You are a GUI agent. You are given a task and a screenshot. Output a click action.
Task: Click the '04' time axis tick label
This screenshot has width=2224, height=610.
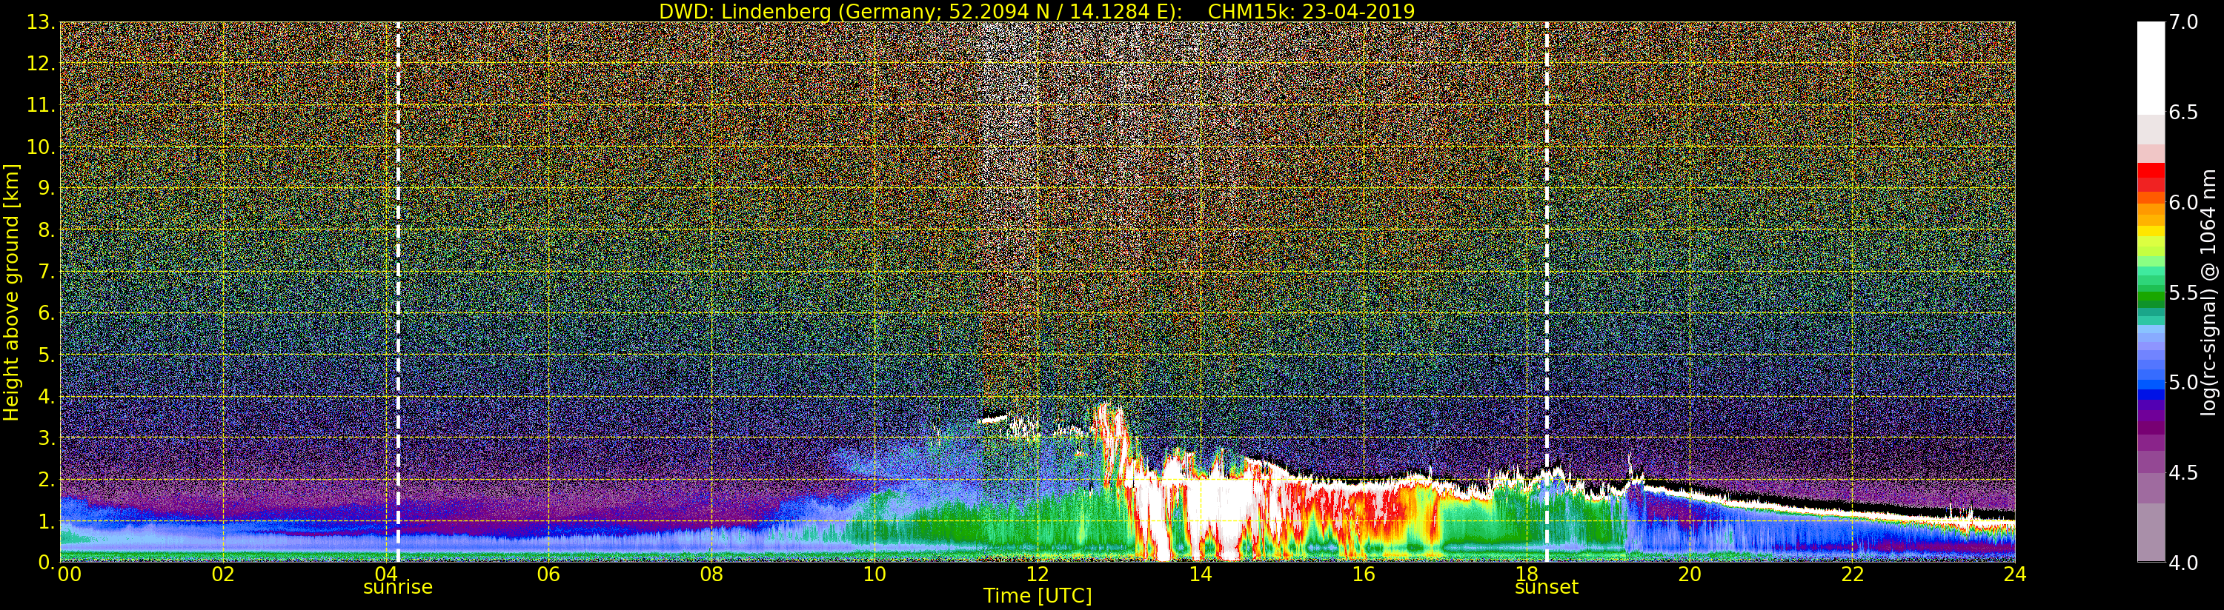(x=386, y=574)
